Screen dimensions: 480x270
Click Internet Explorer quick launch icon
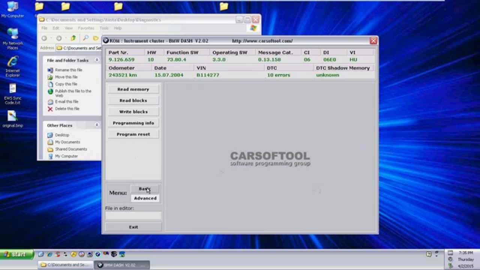(x=49, y=254)
